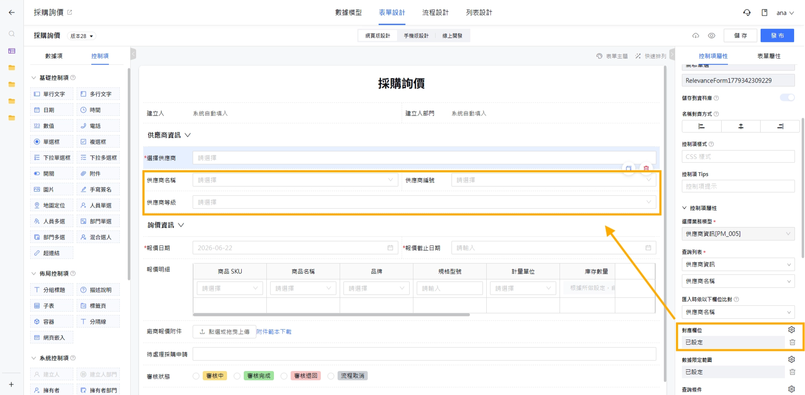Collapse 詢價資訊 group

click(181, 225)
